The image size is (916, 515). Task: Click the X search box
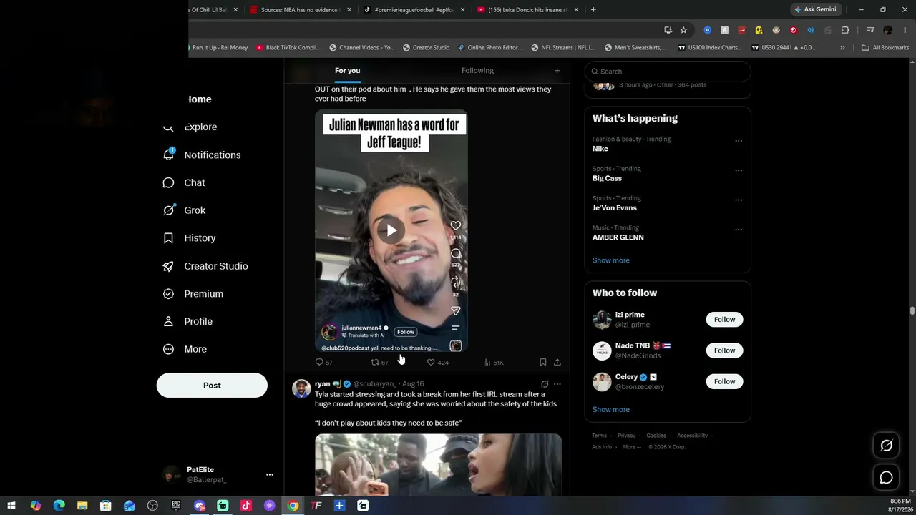coord(668,72)
